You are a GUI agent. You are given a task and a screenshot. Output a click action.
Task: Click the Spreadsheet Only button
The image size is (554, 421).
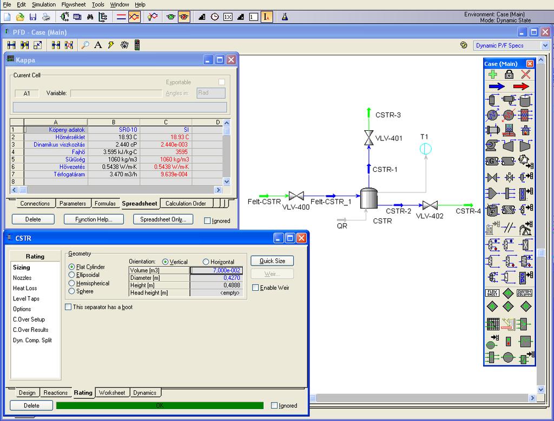click(163, 219)
